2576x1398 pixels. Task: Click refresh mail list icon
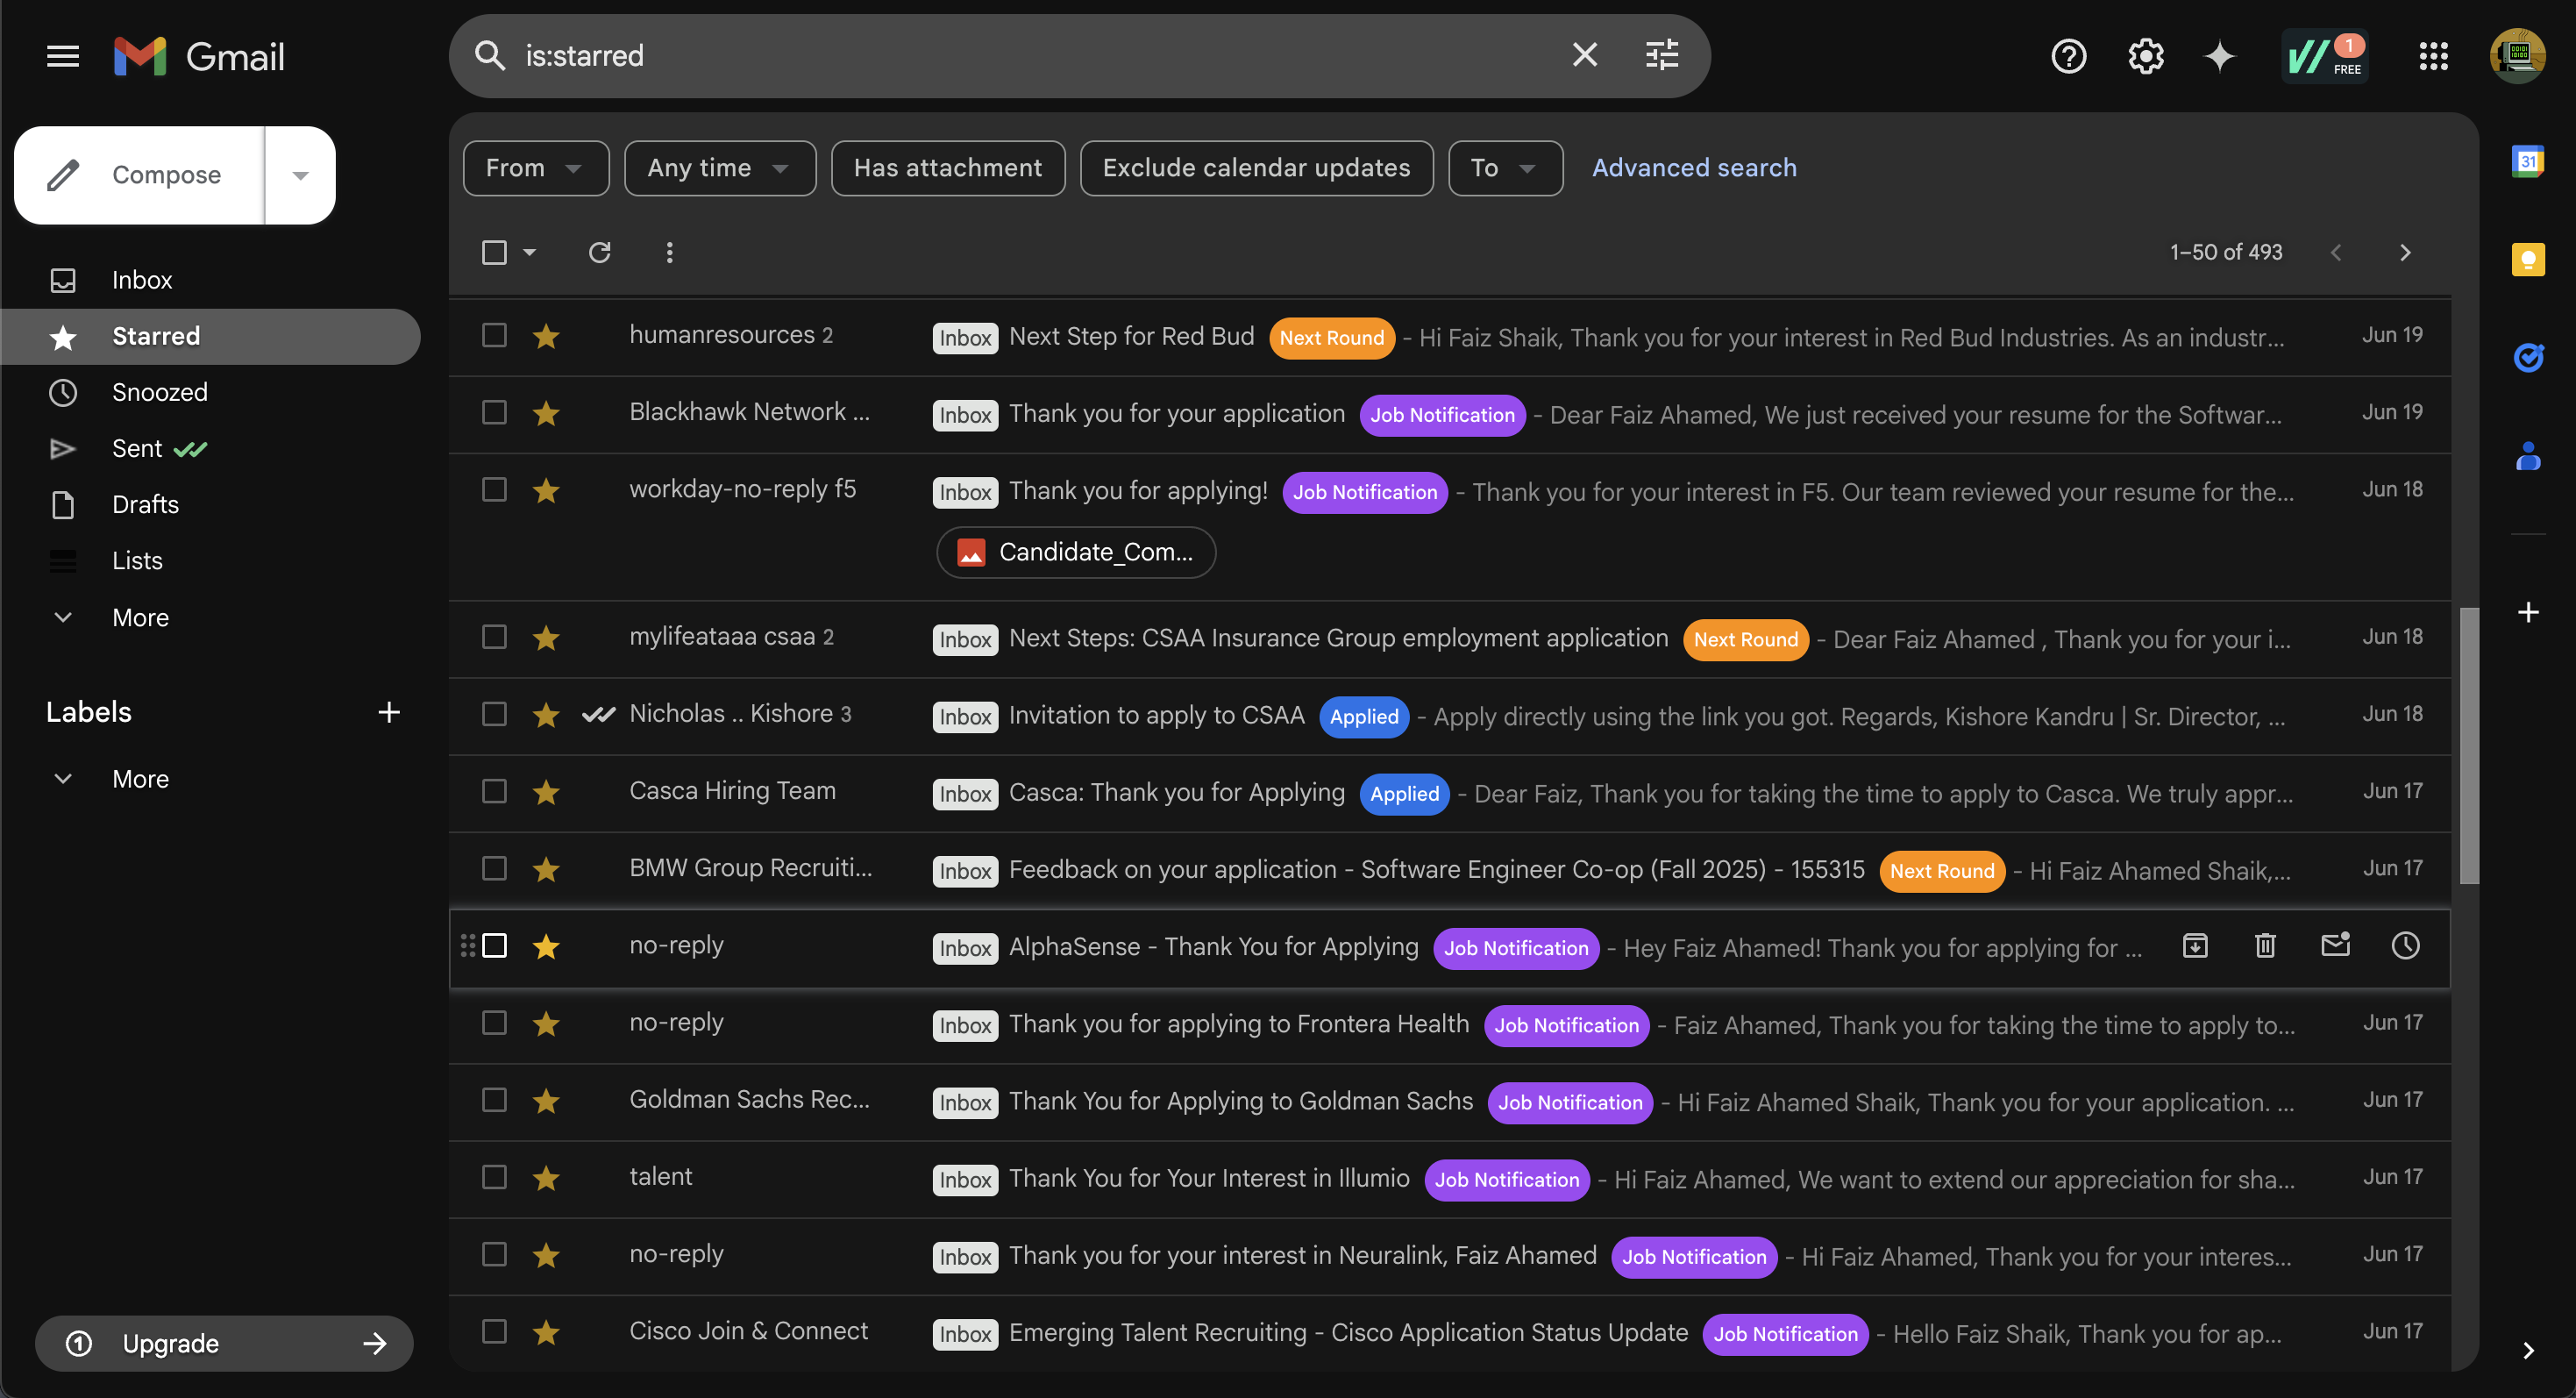pyautogui.click(x=599, y=252)
